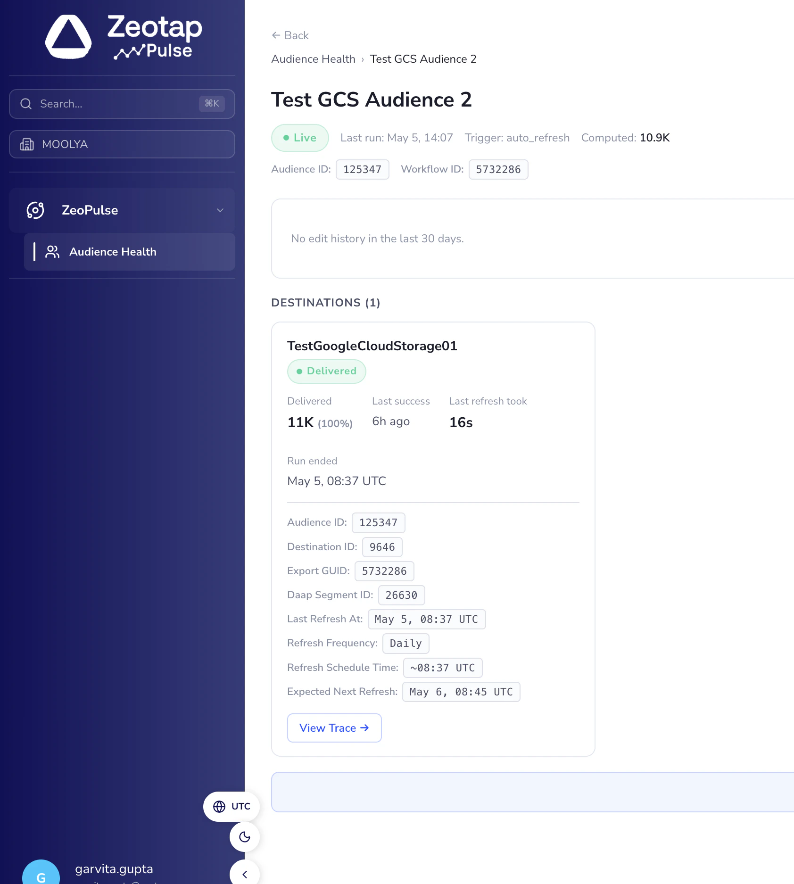794x884 pixels.
Task: Collapse the ZeoPulse menu chevron
Action: click(220, 210)
